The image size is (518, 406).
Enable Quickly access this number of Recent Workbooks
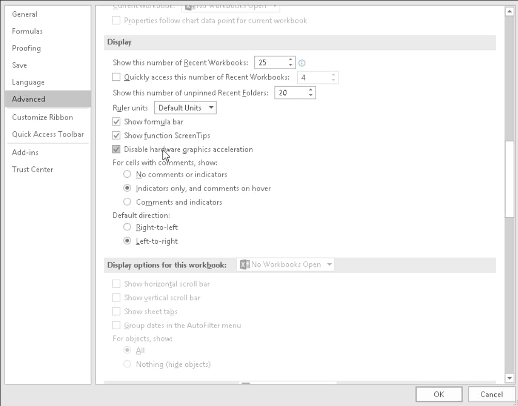[x=116, y=77]
